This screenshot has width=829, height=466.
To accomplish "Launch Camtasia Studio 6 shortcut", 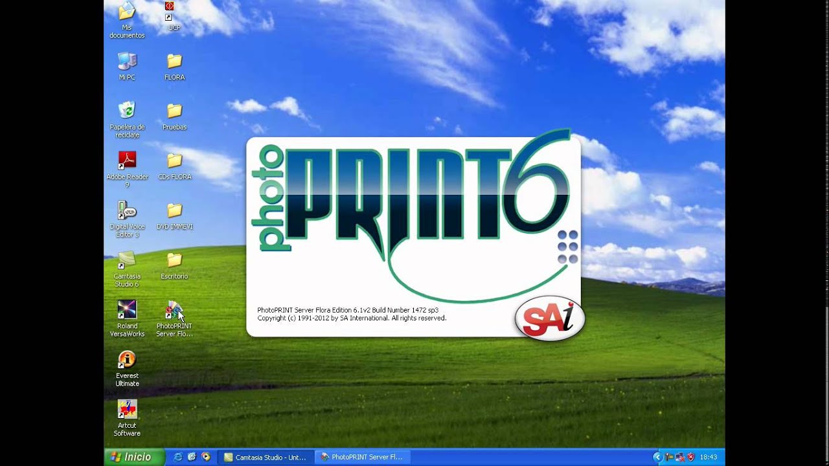I will click(127, 269).
